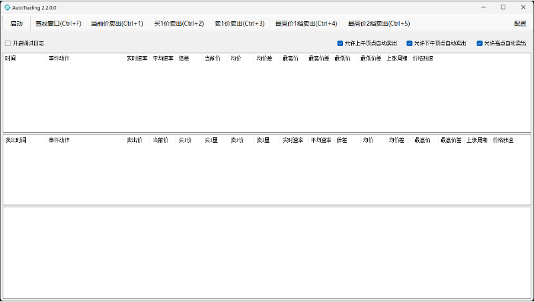The height and width of the screenshot is (302, 534).
Task: Click 价格涨速 header in the 卖出时间 table
Action: (503, 140)
